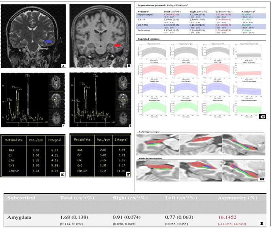Viewport: 271px width, 229px height.
Task: Open the middle coronal localizer beside panel C spectrum
Action: point(56,100)
